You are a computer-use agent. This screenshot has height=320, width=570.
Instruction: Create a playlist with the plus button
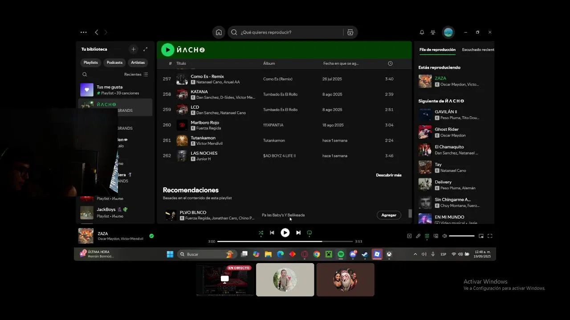pos(133,49)
